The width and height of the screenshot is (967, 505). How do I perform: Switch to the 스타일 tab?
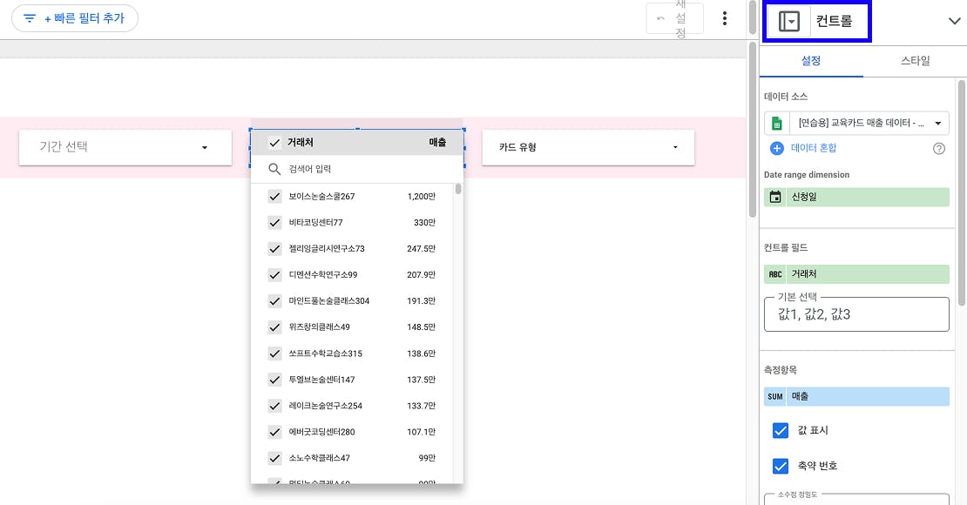(x=916, y=61)
